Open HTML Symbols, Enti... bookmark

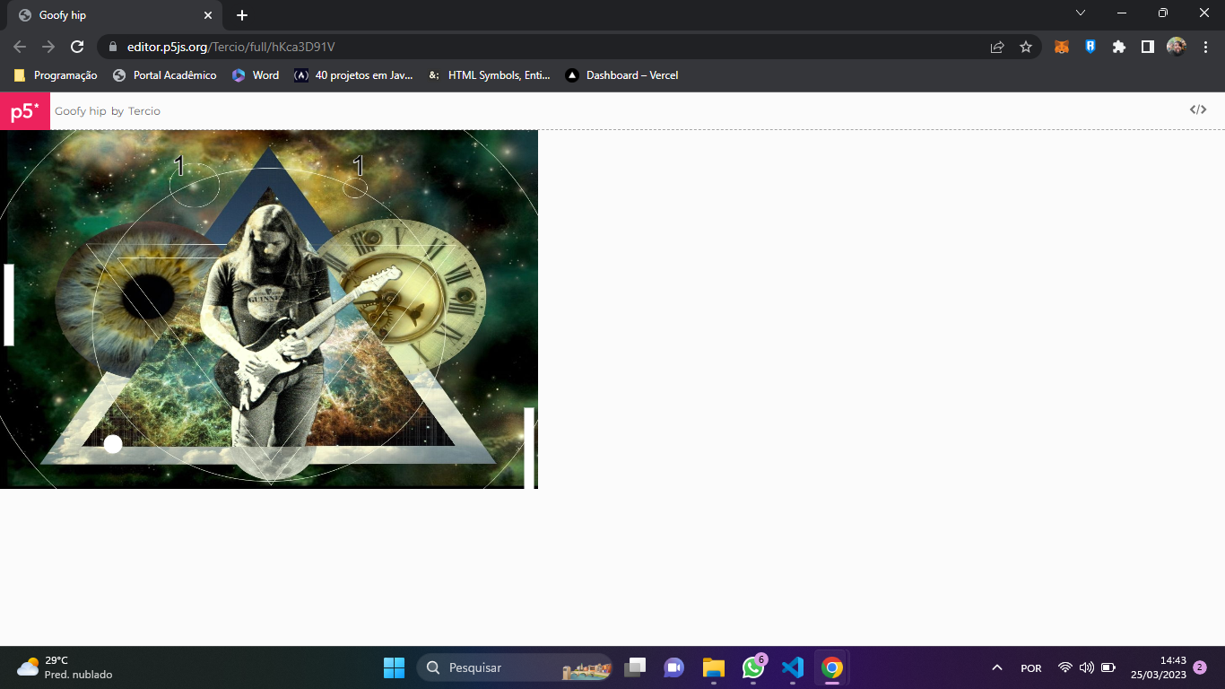click(489, 75)
